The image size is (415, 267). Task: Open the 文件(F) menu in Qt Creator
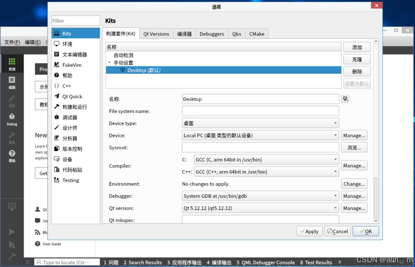pyautogui.click(x=12, y=42)
